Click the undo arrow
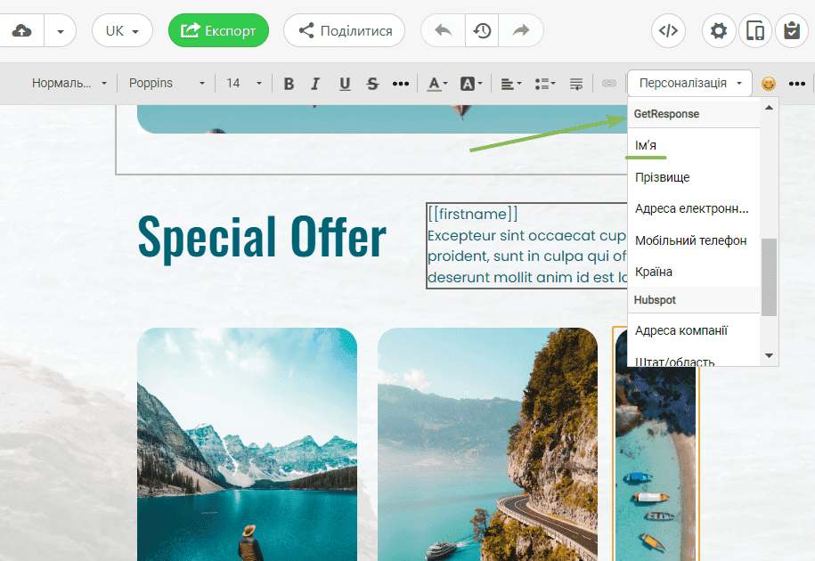Image resolution: width=815 pixels, height=561 pixels. coord(443,31)
